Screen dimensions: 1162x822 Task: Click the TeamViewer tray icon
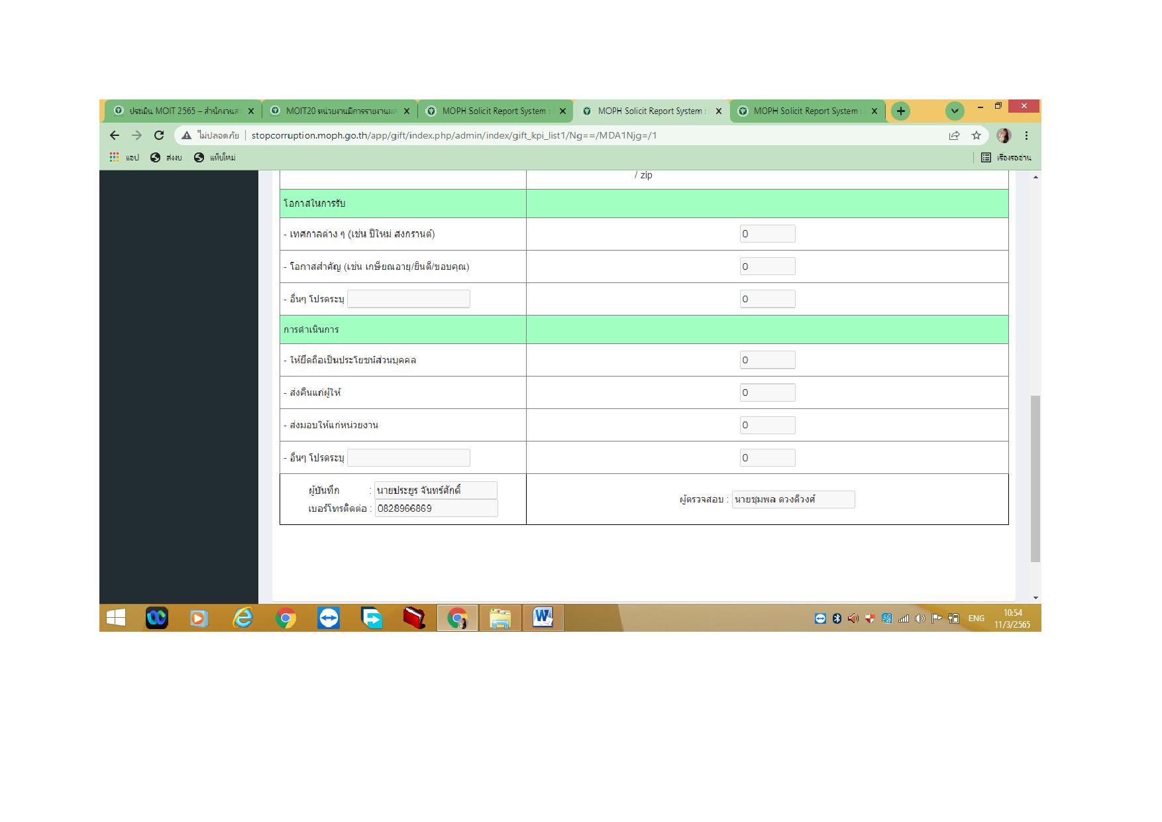(820, 618)
